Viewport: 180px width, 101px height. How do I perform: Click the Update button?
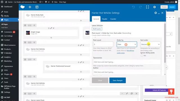172,7
